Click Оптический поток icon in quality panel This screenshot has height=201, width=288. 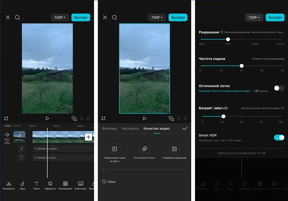click(144, 149)
